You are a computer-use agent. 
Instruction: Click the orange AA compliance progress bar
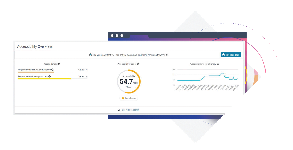36,72
